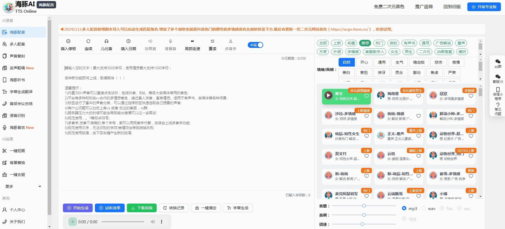Mute the audio player volume icon
The height and width of the screenshot is (229, 505).
(x=153, y=222)
